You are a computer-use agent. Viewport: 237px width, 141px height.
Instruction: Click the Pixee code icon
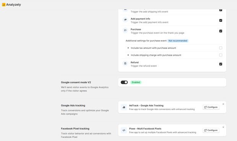[x=124, y=130]
